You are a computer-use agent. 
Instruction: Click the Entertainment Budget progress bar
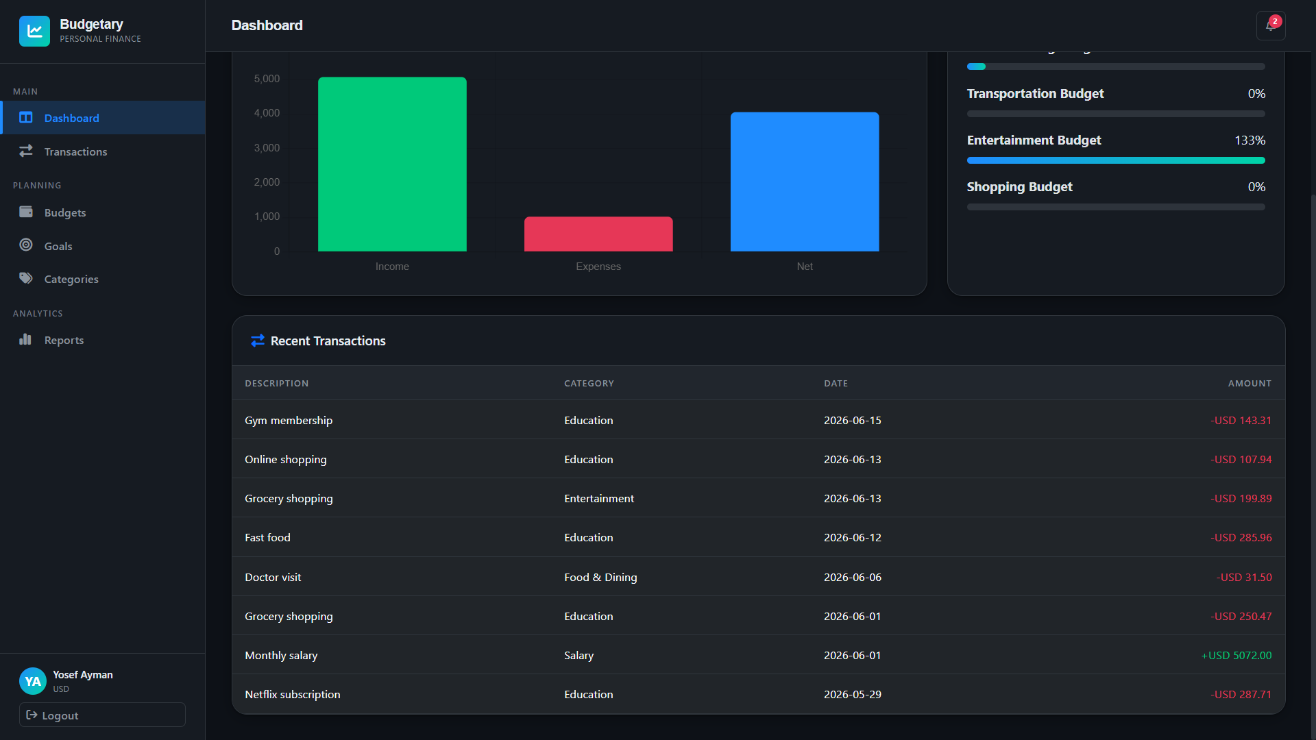pos(1116,160)
